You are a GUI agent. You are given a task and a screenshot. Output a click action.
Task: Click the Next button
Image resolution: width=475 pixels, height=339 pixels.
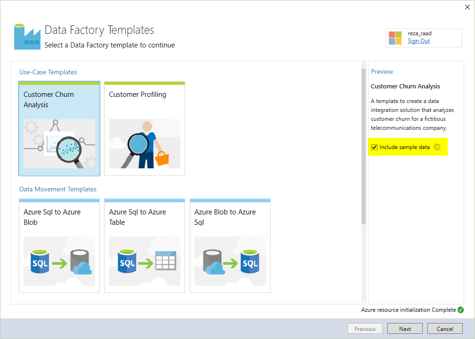[404, 328]
